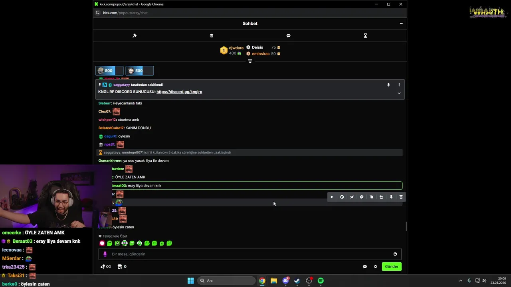The image size is (511, 287).
Task: Click the first 500 gift chip
Action: point(109,71)
